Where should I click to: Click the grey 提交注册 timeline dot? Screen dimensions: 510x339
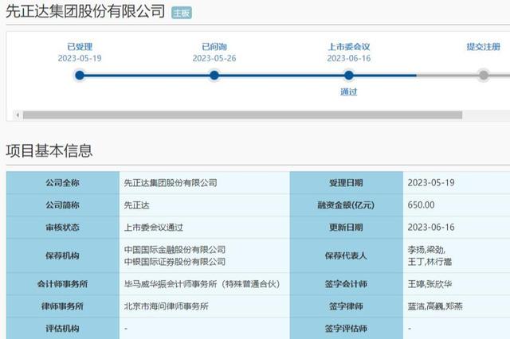point(484,76)
